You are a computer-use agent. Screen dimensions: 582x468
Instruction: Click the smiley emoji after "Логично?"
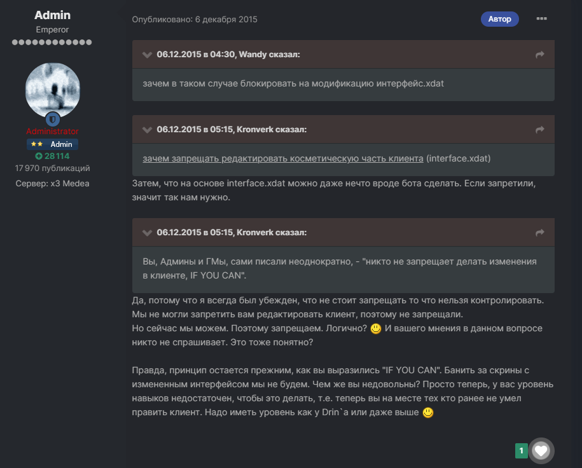376,329
